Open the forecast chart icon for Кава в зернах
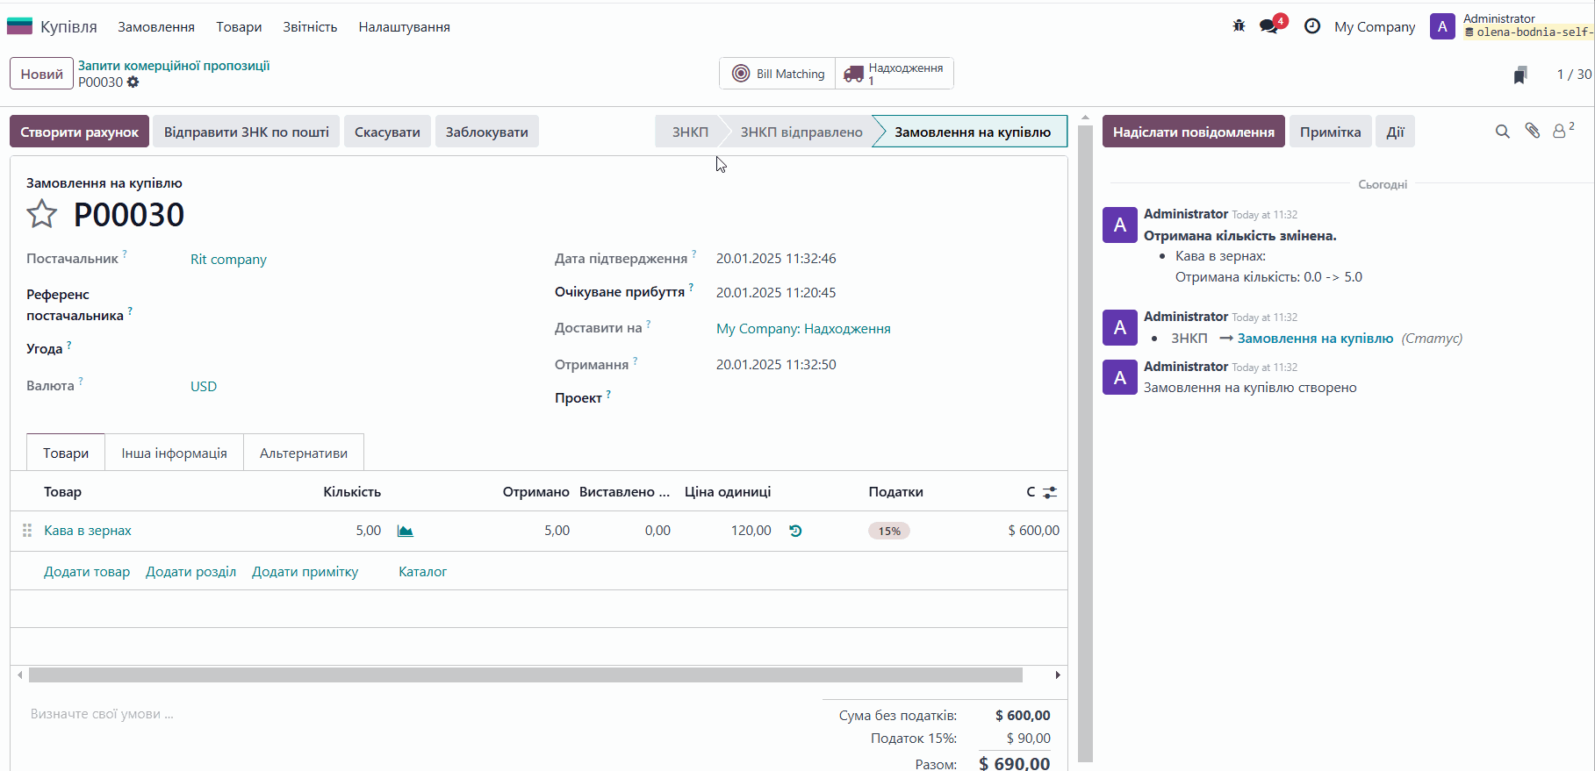Image resolution: width=1595 pixels, height=771 pixels. click(405, 531)
